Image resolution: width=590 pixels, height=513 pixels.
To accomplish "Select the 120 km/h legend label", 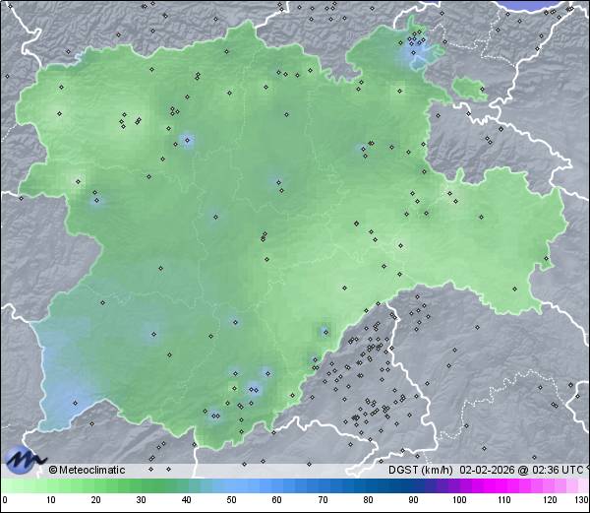I will pos(550,501).
